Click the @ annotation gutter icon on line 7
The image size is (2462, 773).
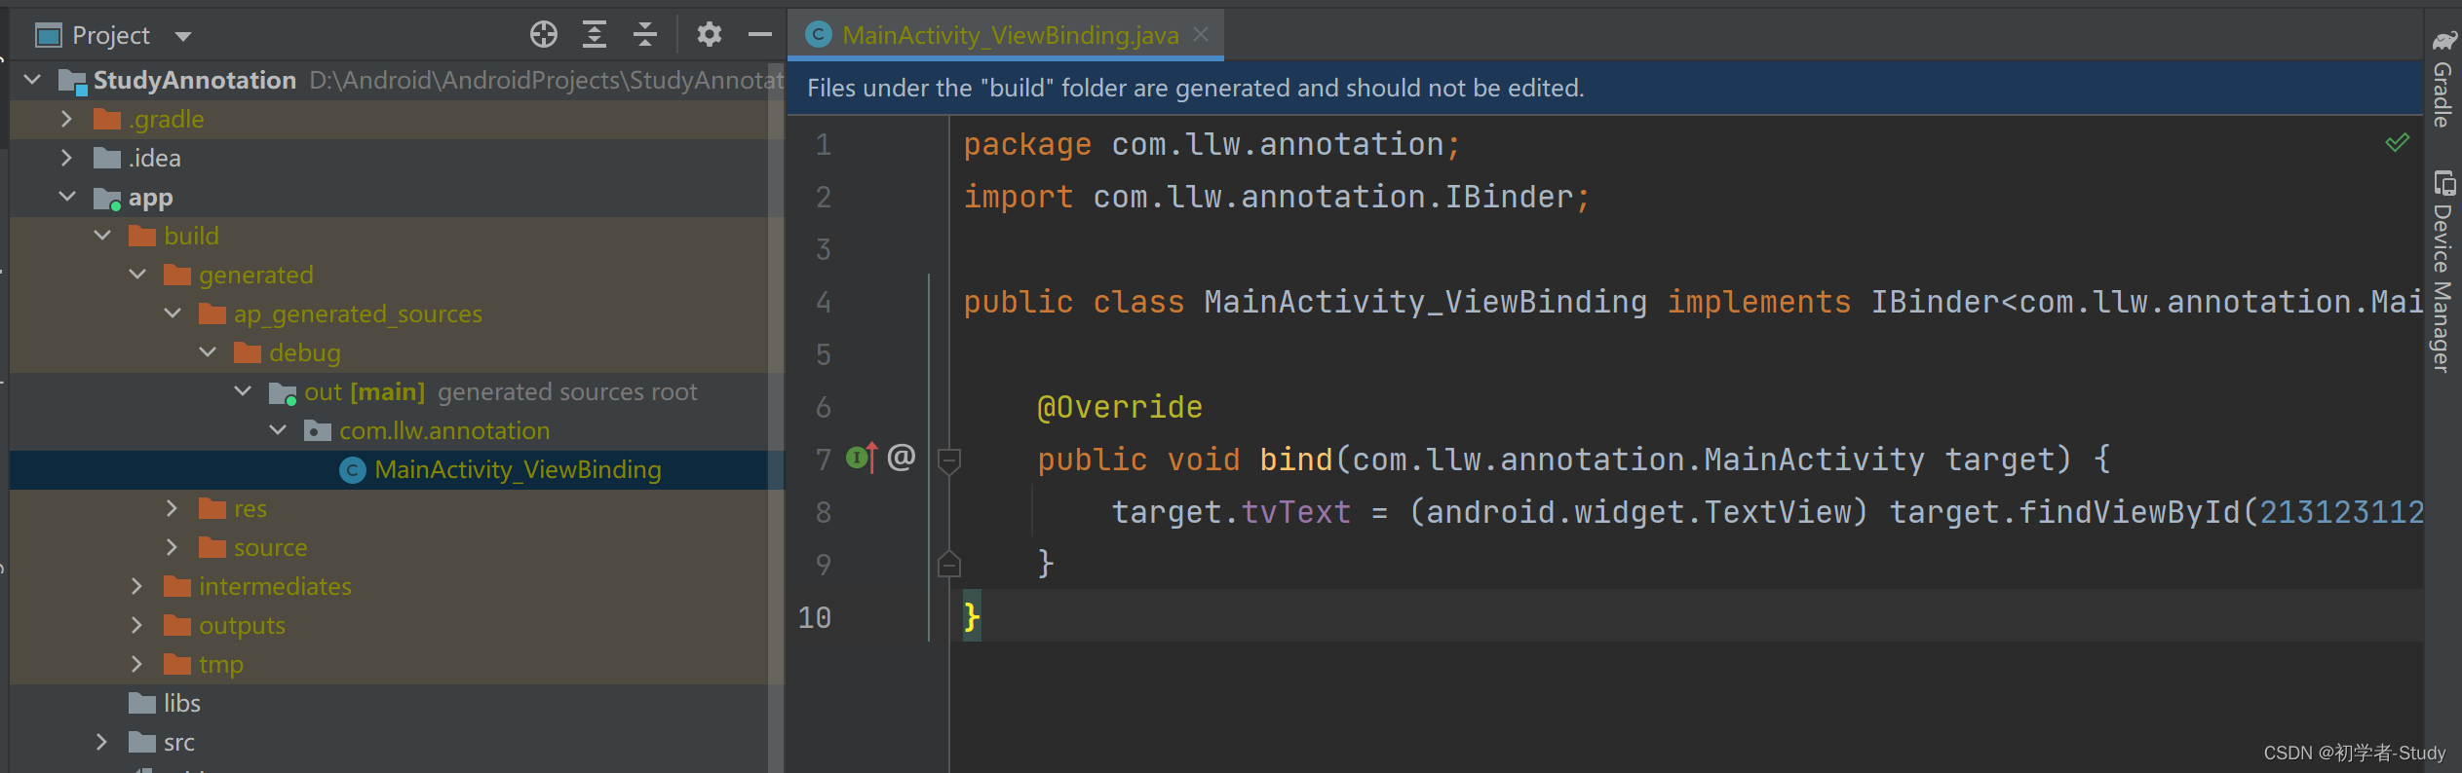coord(902,457)
